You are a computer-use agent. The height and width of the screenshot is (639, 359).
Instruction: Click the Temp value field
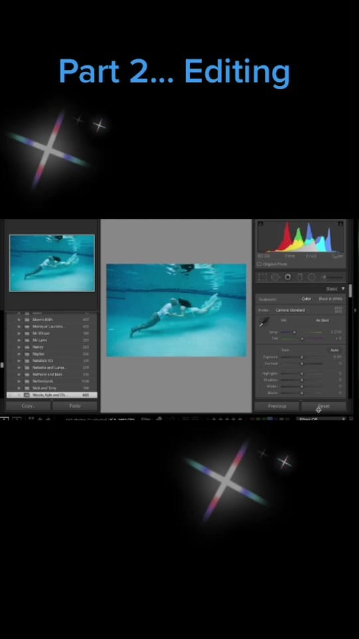coord(336,332)
